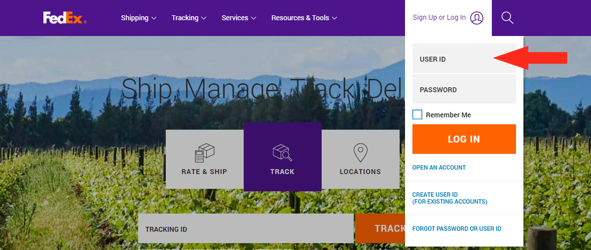Click the orange LOG IN button
The height and width of the screenshot is (250, 591).
tap(464, 139)
